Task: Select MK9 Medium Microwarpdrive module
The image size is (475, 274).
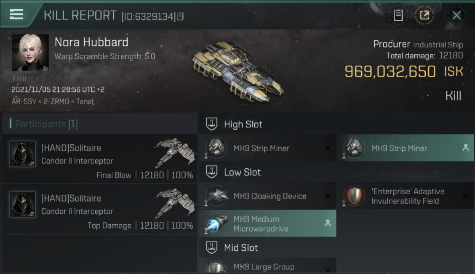Action: click(267, 223)
